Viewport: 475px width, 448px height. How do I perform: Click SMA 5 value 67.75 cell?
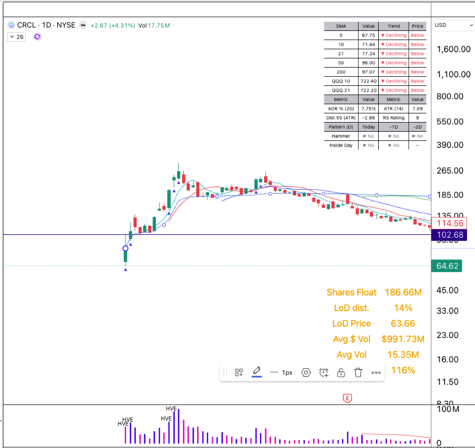tap(368, 35)
